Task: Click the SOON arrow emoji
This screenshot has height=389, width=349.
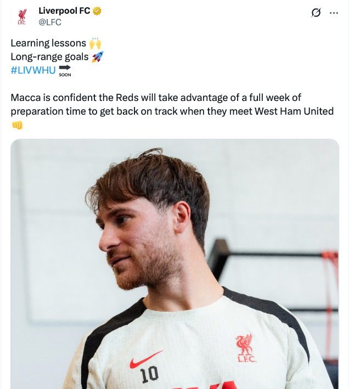Action: 65,70
